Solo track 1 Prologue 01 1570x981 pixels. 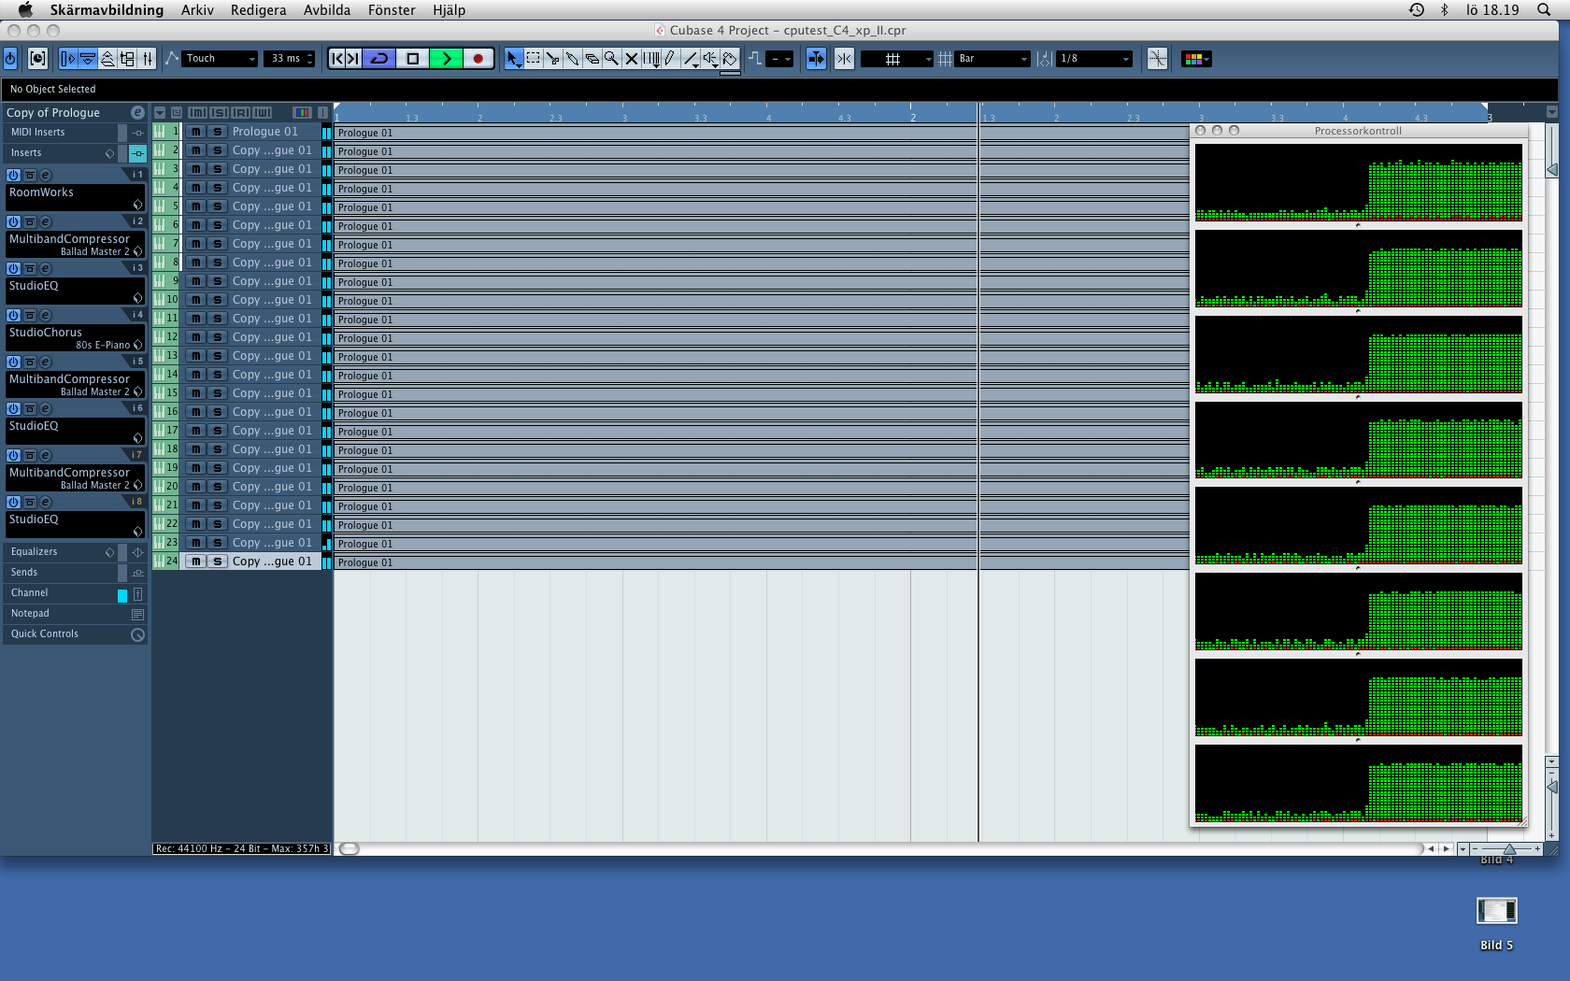point(217,132)
